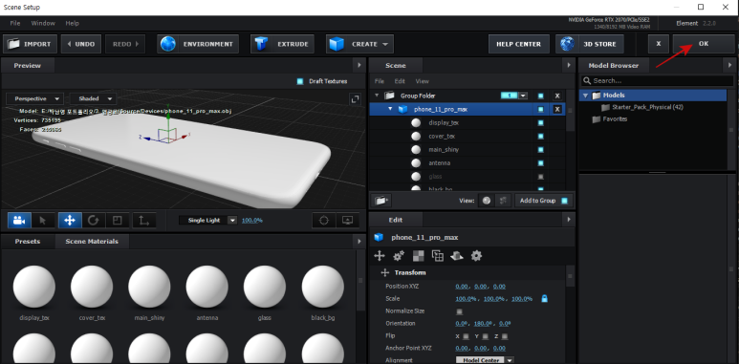The width and height of the screenshot is (739, 364).
Task: Toggle visibility of phone_11_pro_max model
Action: pos(540,109)
